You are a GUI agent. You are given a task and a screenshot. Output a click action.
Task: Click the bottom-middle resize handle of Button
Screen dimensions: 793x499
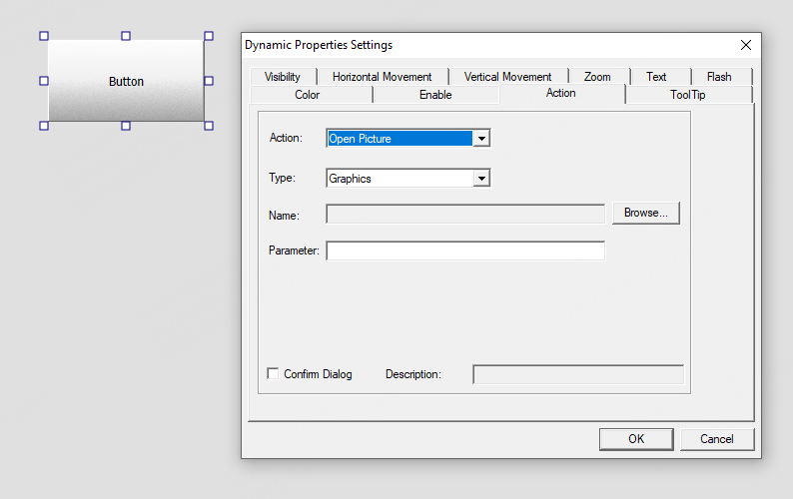[x=126, y=126]
